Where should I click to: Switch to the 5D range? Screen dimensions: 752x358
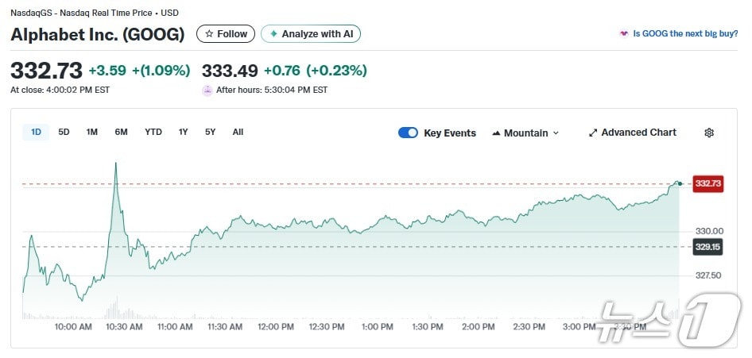[64, 132]
